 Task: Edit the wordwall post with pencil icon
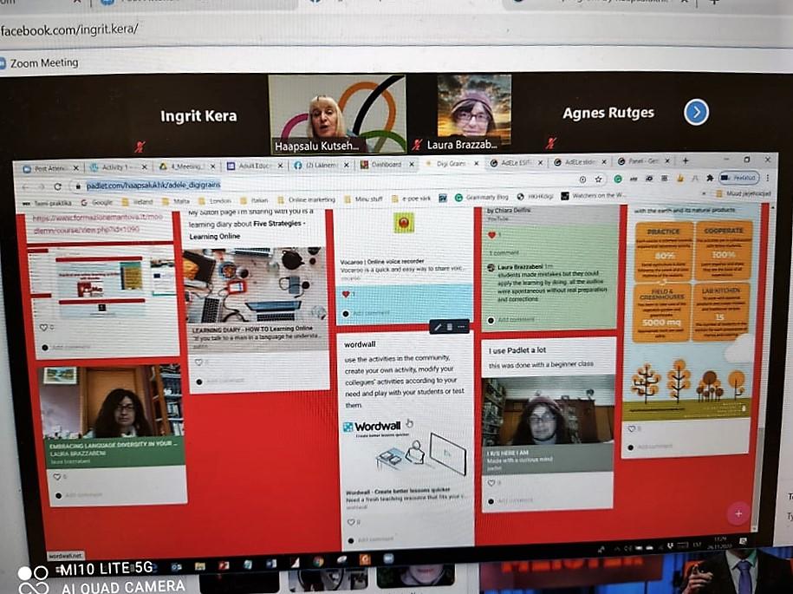coord(438,328)
